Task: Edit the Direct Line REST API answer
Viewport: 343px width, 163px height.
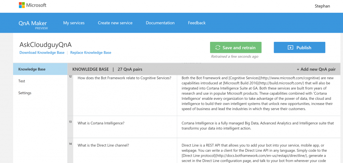Action: [254, 153]
